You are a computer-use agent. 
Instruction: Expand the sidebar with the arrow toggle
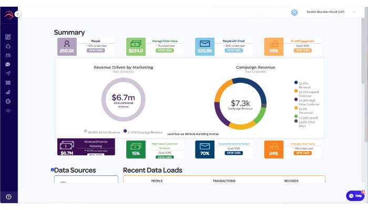[17, 14]
